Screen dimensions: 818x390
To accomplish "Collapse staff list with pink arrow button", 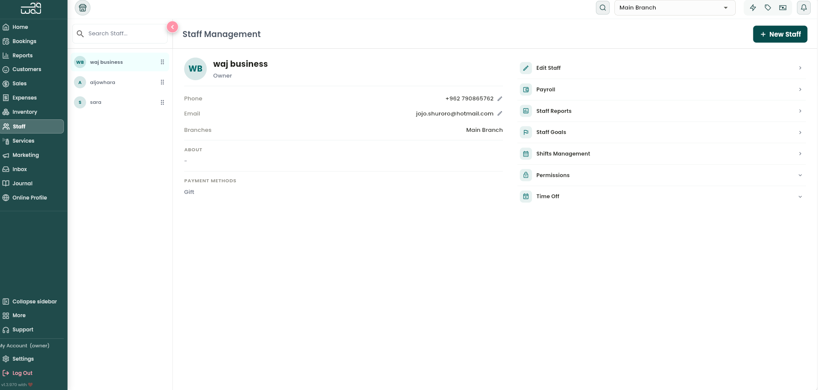I will (172, 27).
